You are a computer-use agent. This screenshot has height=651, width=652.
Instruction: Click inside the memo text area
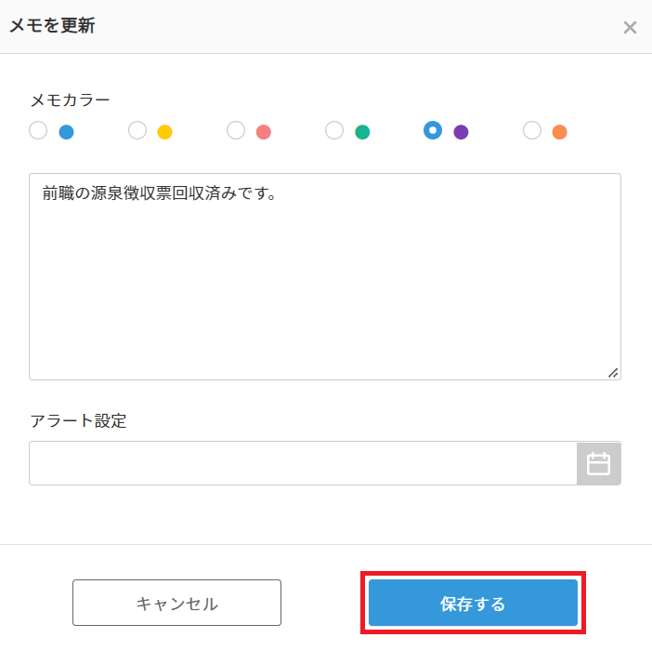pos(325,279)
